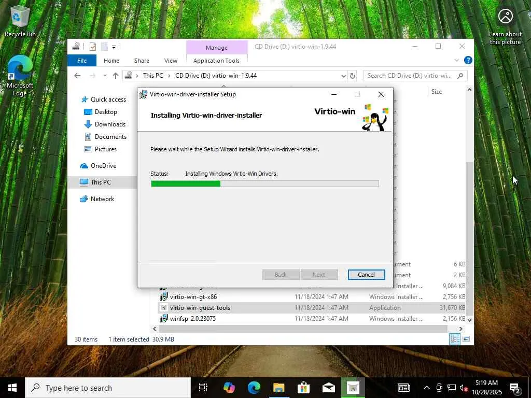Click the winfsp installer file icon
The height and width of the screenshot is (398, 531).
pyautogui.click(x=164, y=319)
